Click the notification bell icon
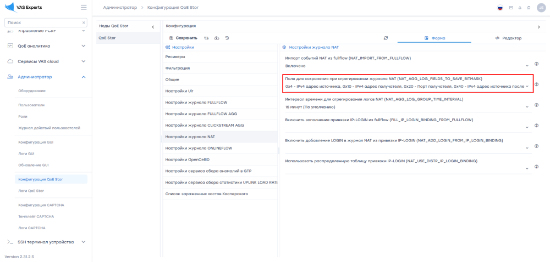This screenshot has height=262, width=550. point(520,8)
